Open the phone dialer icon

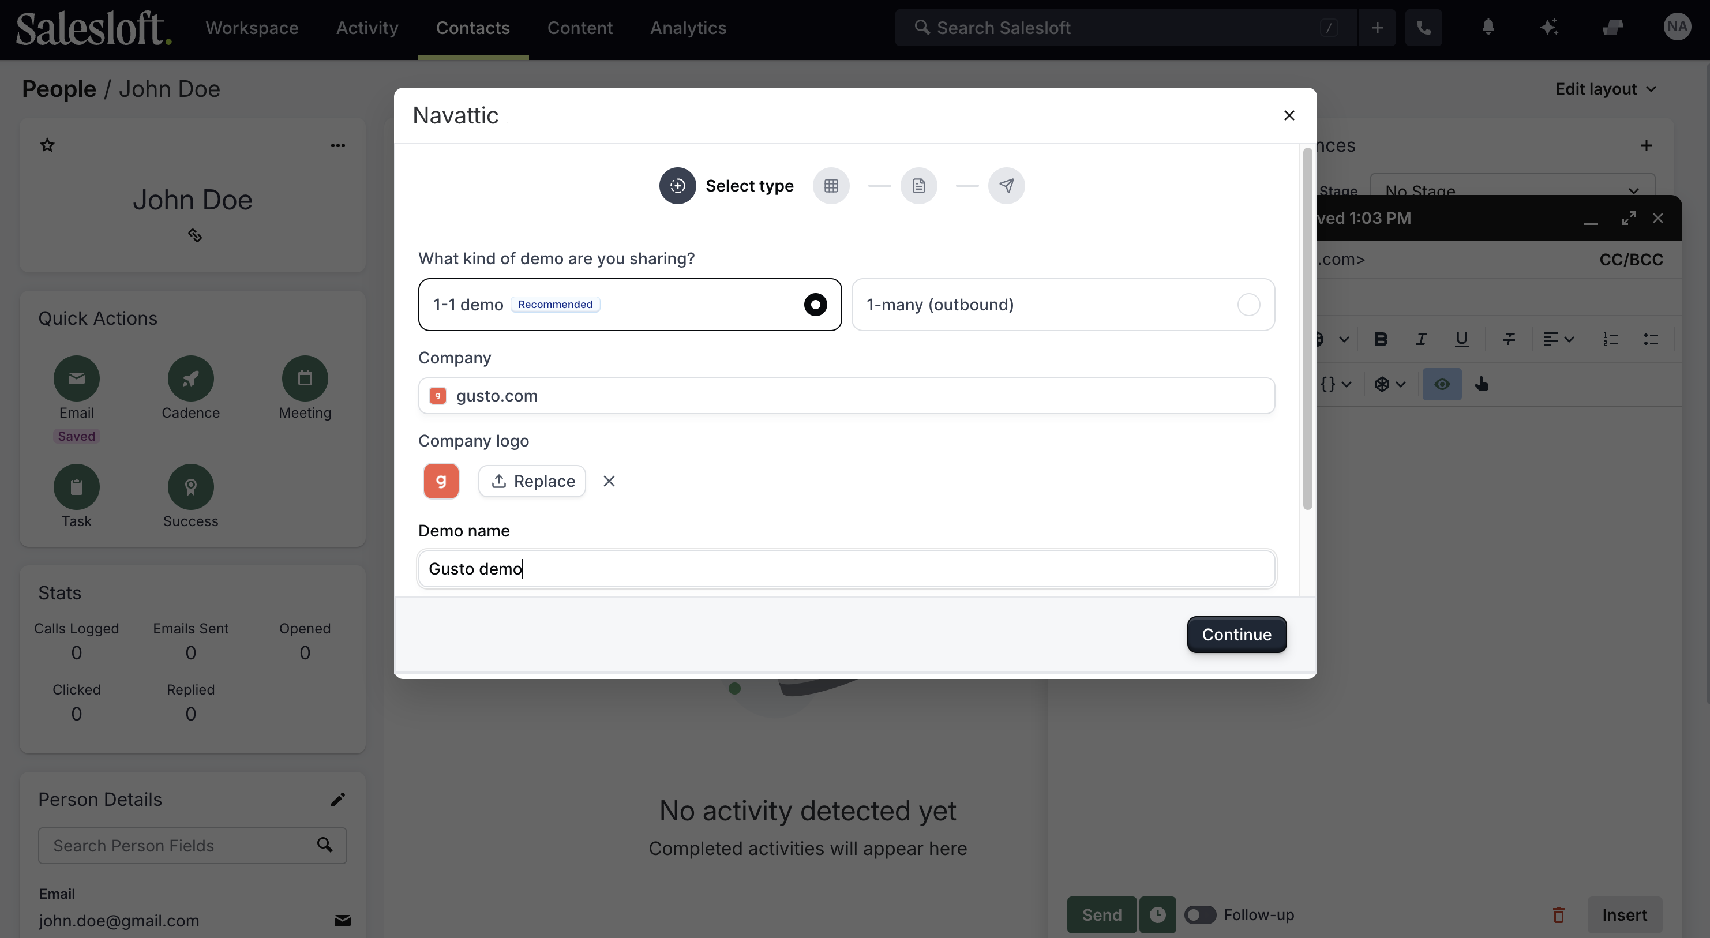pyautogui.click(x=1423, y=27)
